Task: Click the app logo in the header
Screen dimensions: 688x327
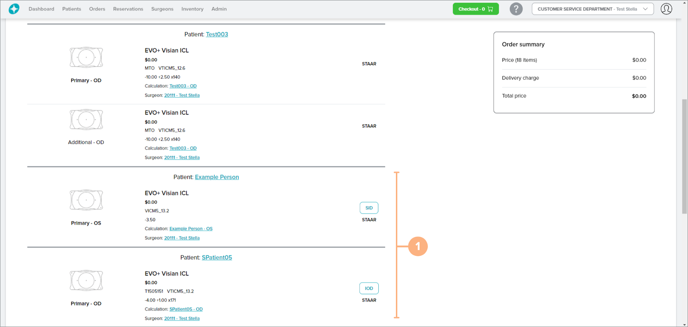Action: pos(14,9)
